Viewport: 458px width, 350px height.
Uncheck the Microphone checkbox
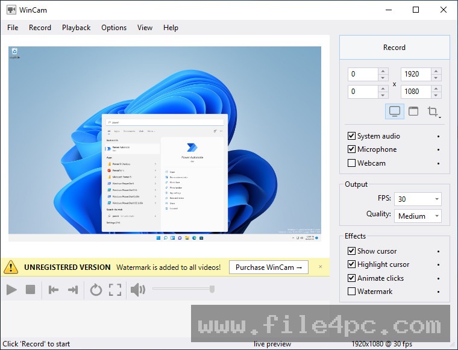pos(351,149)
